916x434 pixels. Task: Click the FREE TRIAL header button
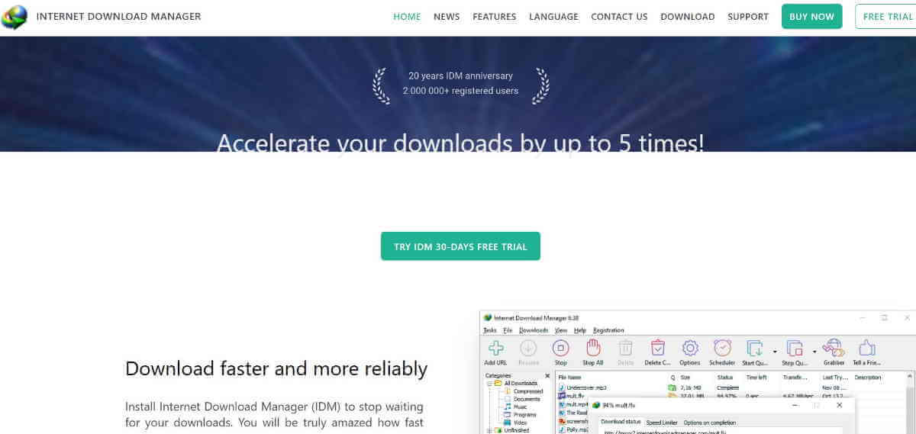click(x=885, y=16)
